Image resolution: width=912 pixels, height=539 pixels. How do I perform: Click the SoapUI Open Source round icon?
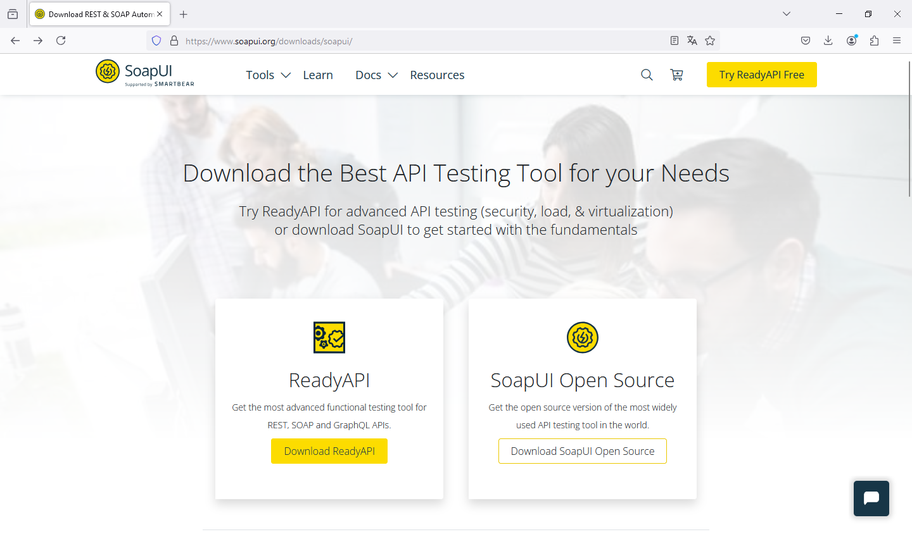click(x=582, y=337)
